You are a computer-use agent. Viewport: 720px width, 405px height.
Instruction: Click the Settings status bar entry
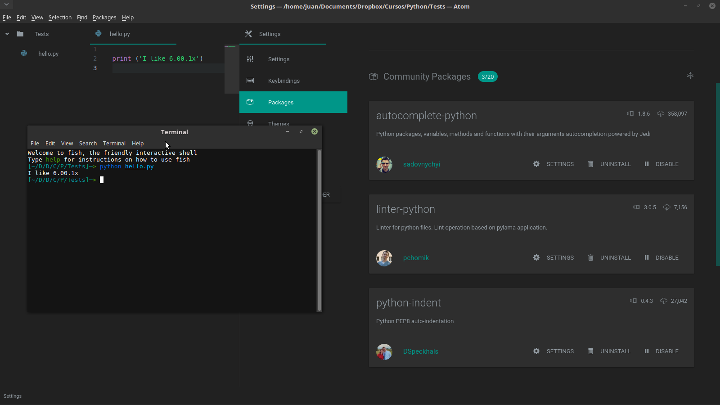13,396
